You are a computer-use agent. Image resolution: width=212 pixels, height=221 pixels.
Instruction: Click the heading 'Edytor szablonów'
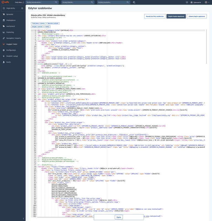pos(40,8)
